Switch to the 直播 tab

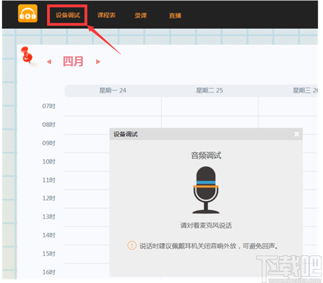pos(175,15)
